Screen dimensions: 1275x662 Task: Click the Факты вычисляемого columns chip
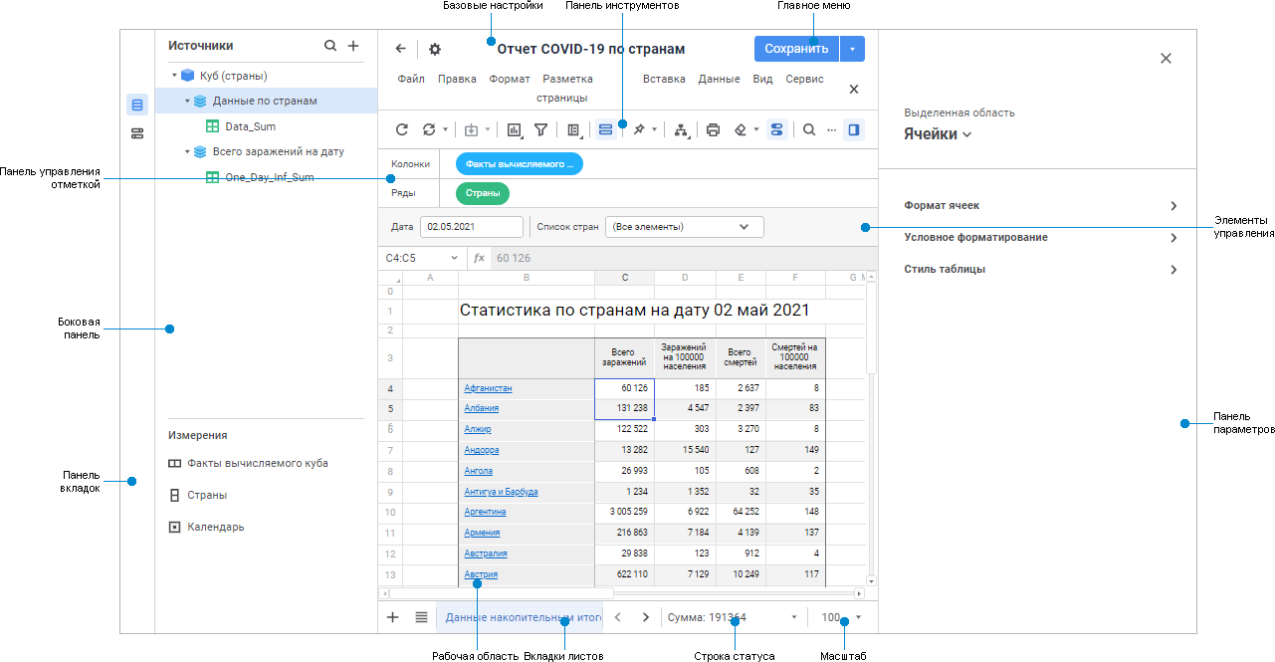click(x=520, y=164)
